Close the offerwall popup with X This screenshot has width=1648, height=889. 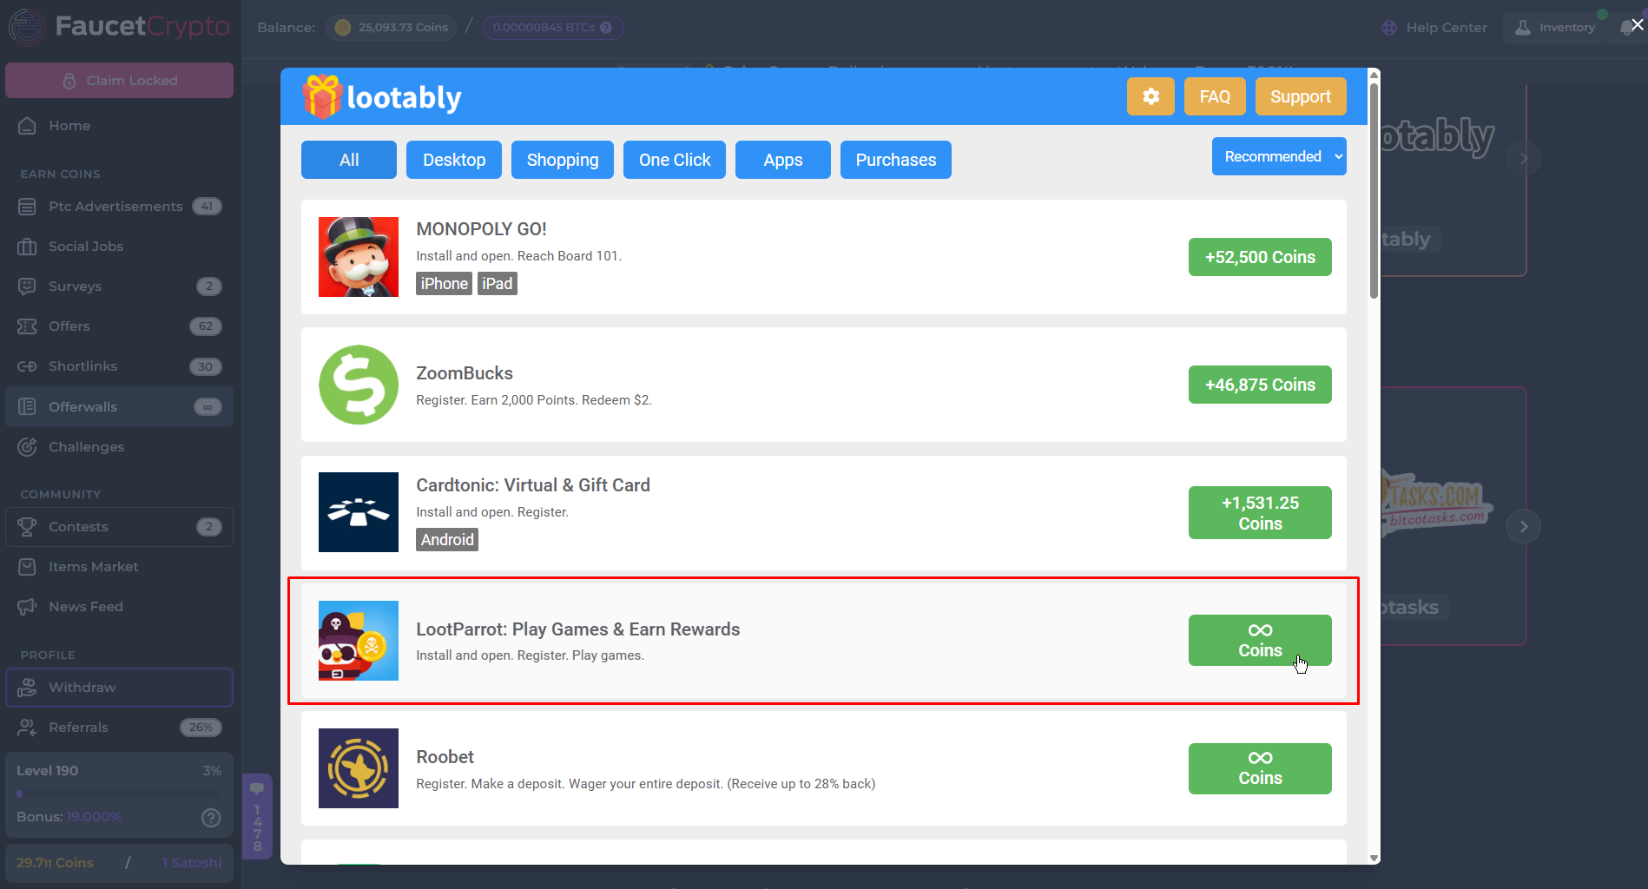(x=1637, y=24)
